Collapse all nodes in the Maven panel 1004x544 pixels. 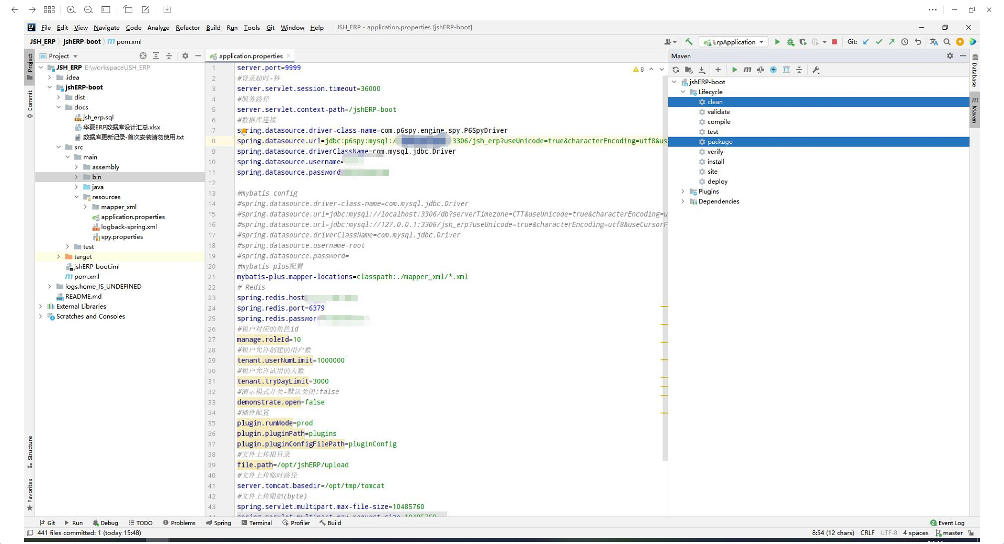[799, 70]
